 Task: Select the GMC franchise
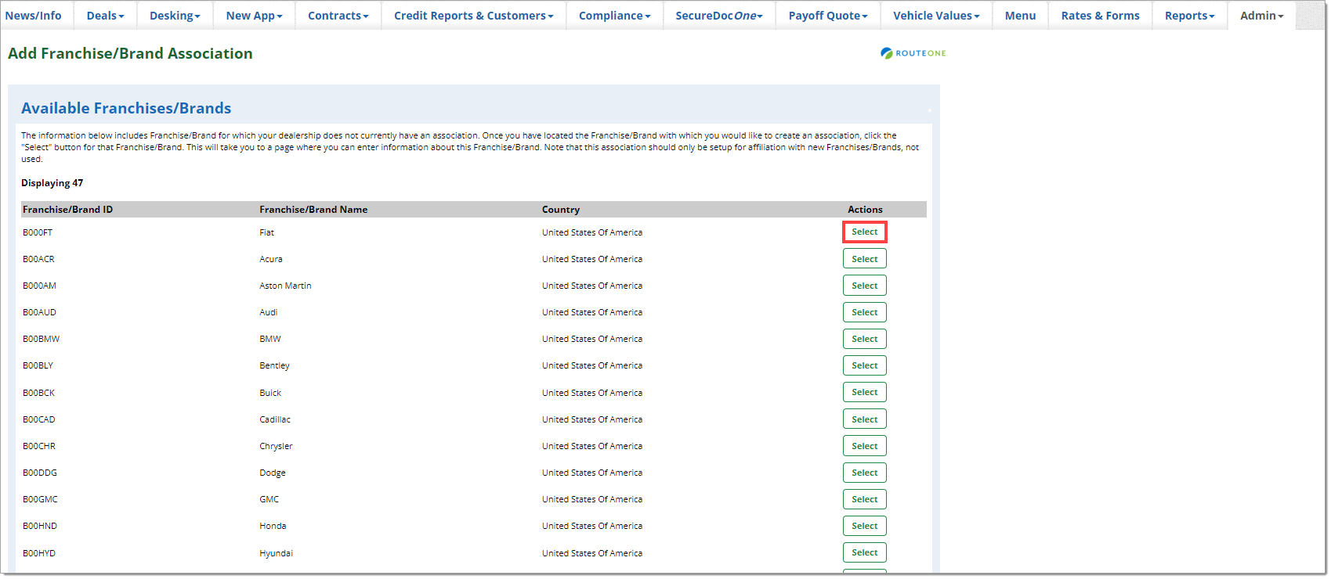[x=864, y=499]
